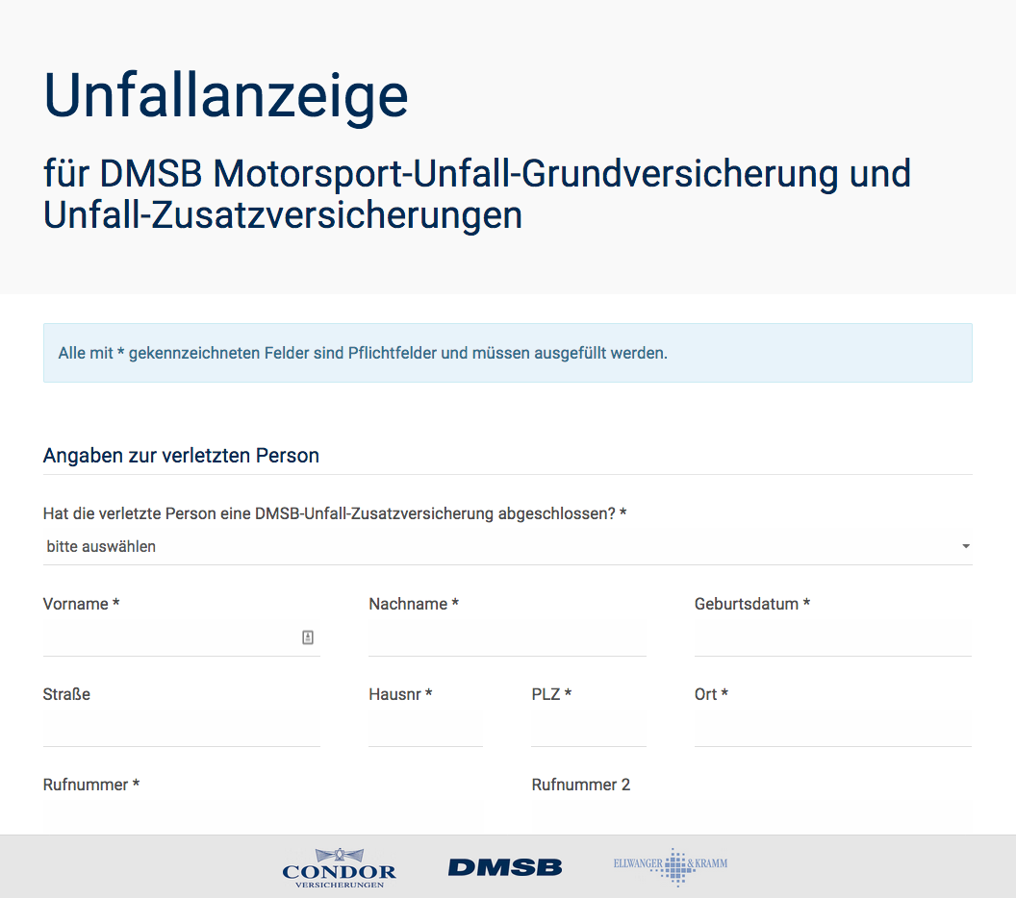
Task: Focus the Ort input field
Action: tap(832, 729)
